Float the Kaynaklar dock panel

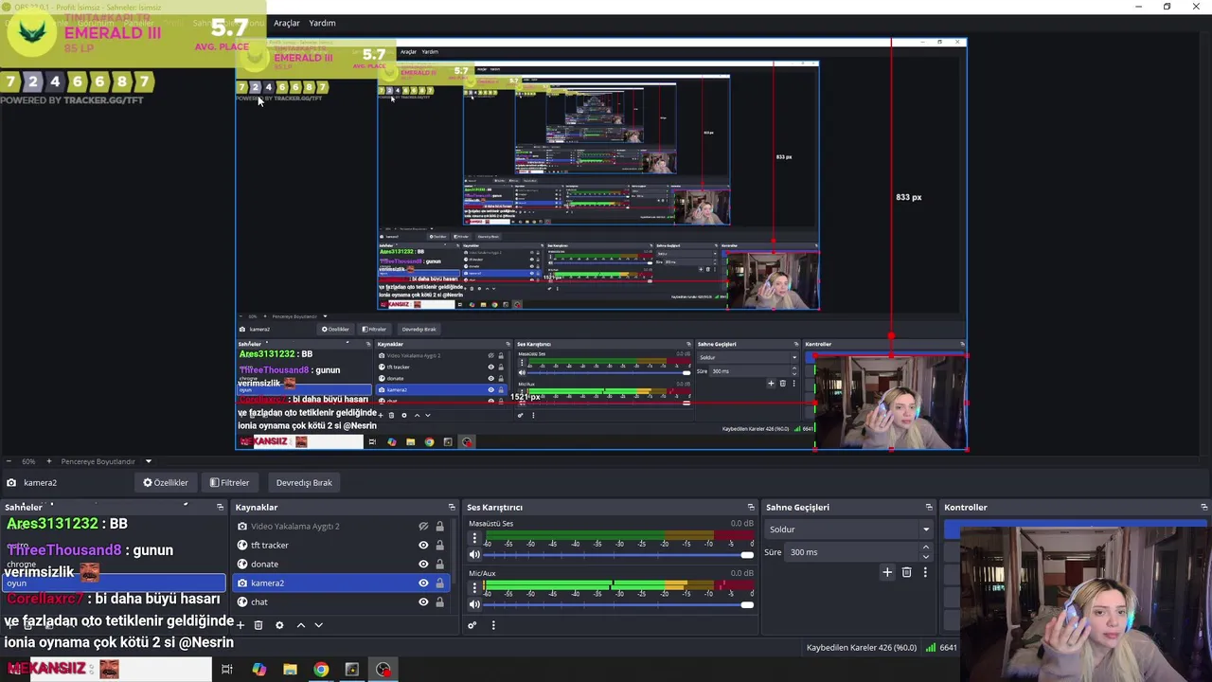pos(452,508)
